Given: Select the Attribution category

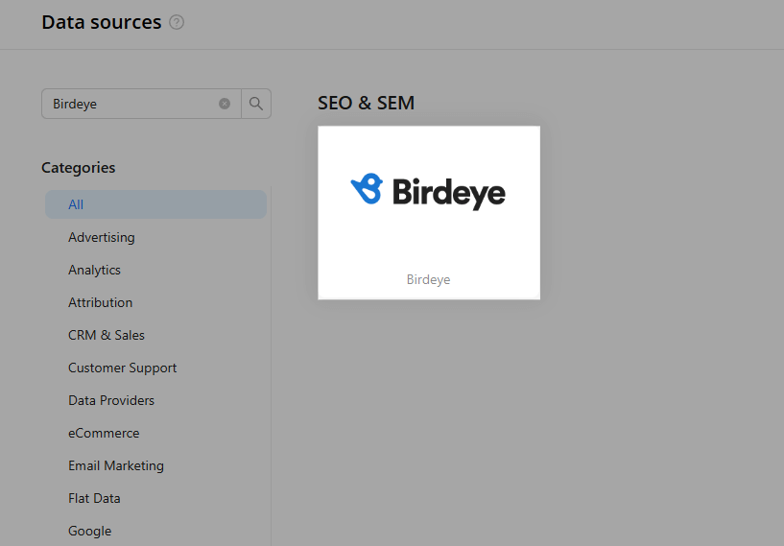Looking at the screenshot, I should [100, 302].
